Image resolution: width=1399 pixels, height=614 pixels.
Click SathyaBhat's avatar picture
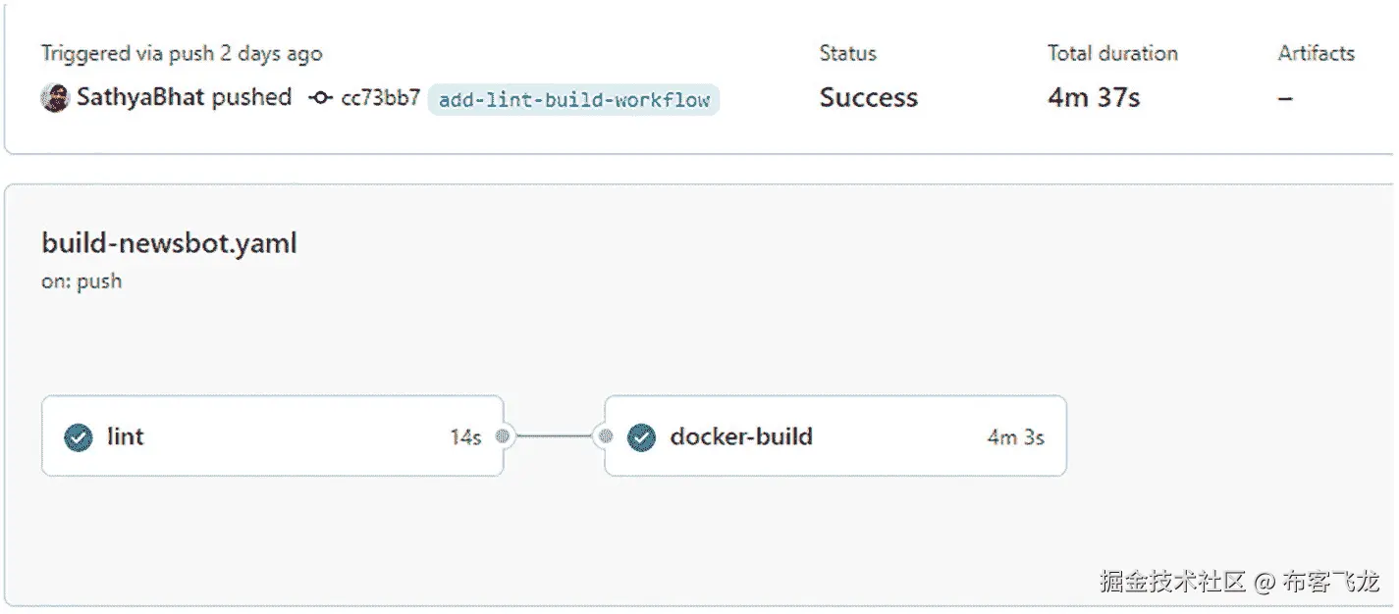tap(55, 98)
